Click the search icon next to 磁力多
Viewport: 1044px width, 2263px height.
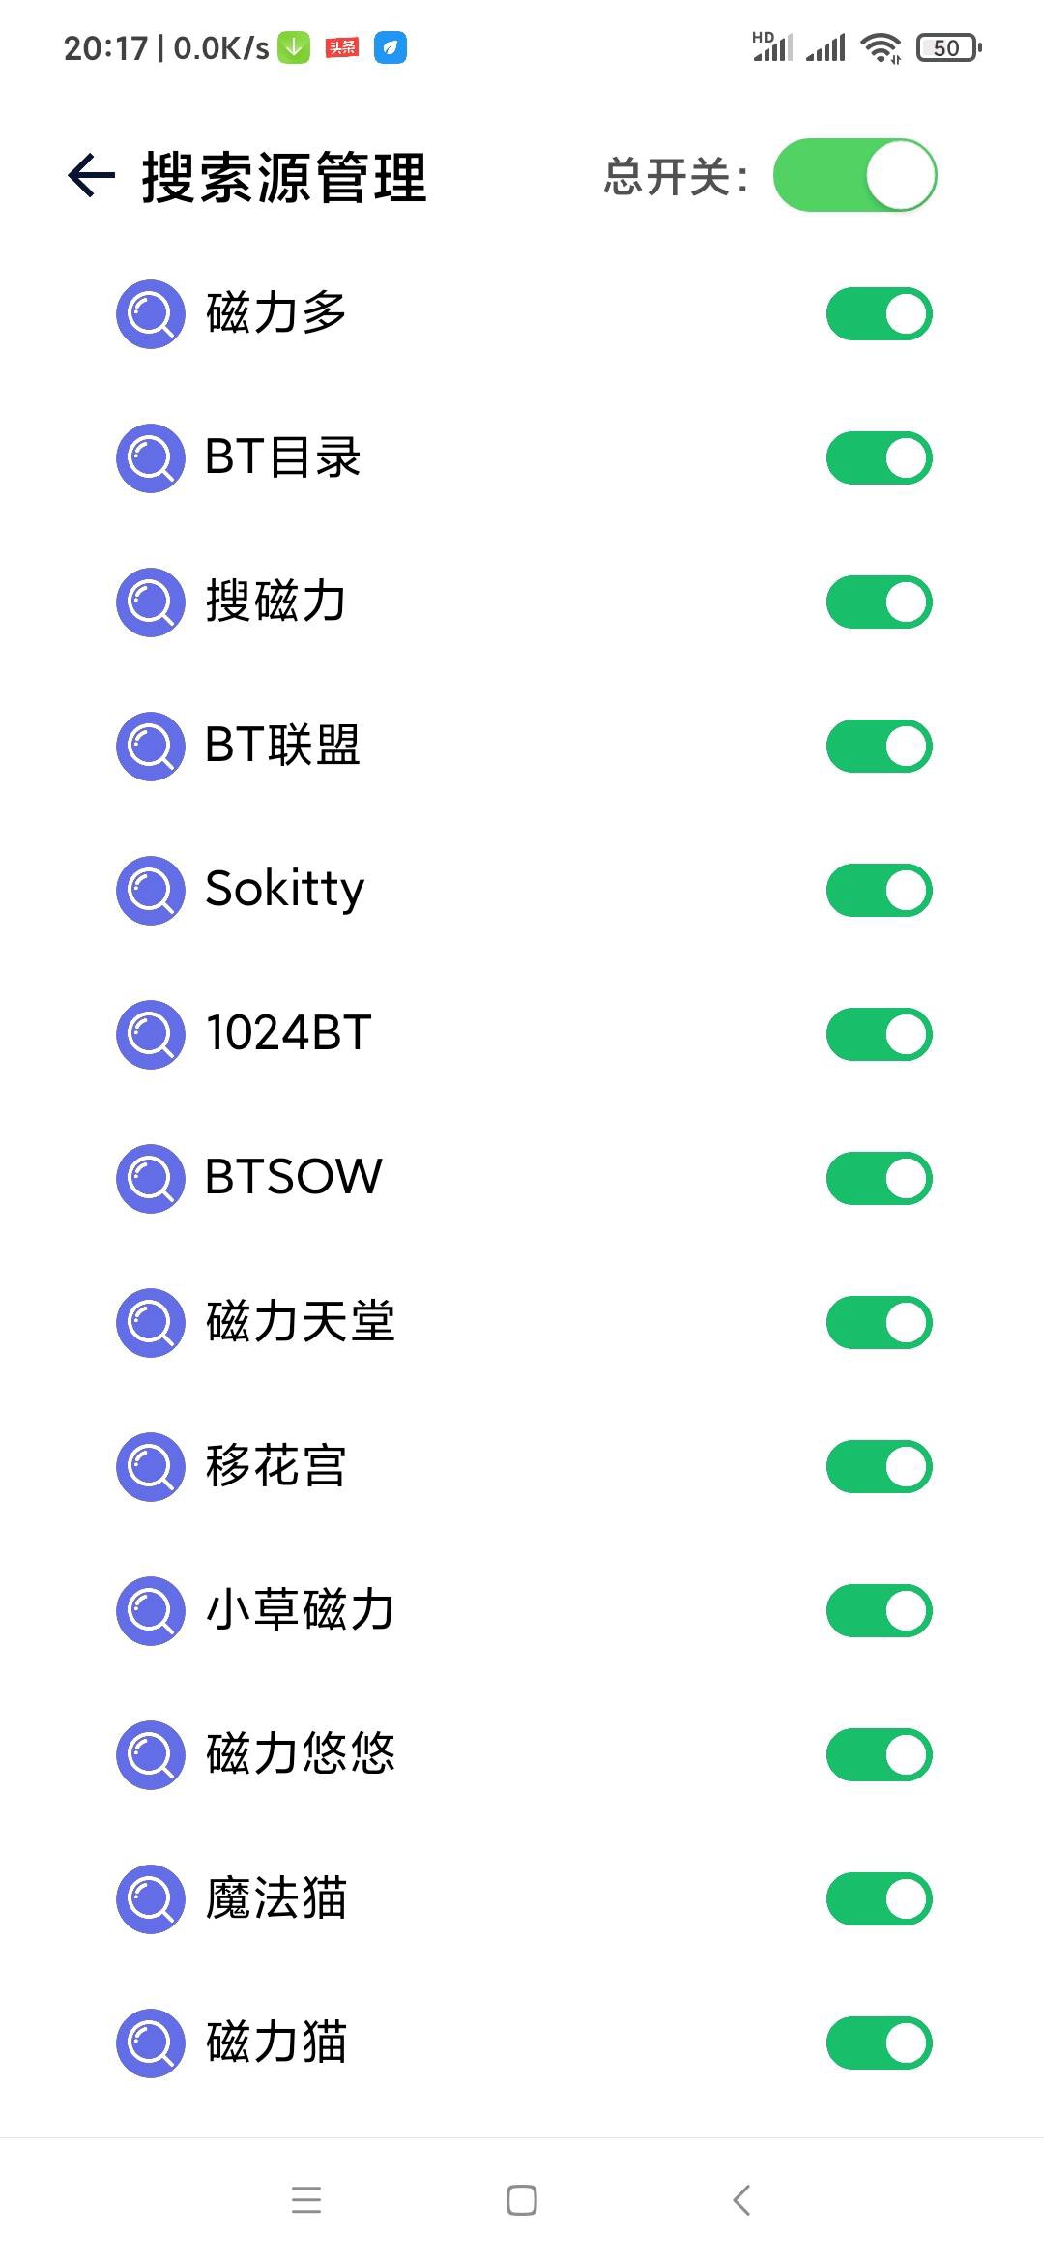tap(151, 314)
